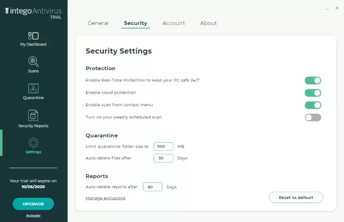
Task: Click the MB unit label
Action: point(181,146)
